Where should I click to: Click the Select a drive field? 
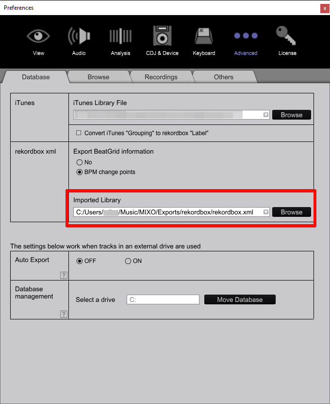tap(163, 299)
